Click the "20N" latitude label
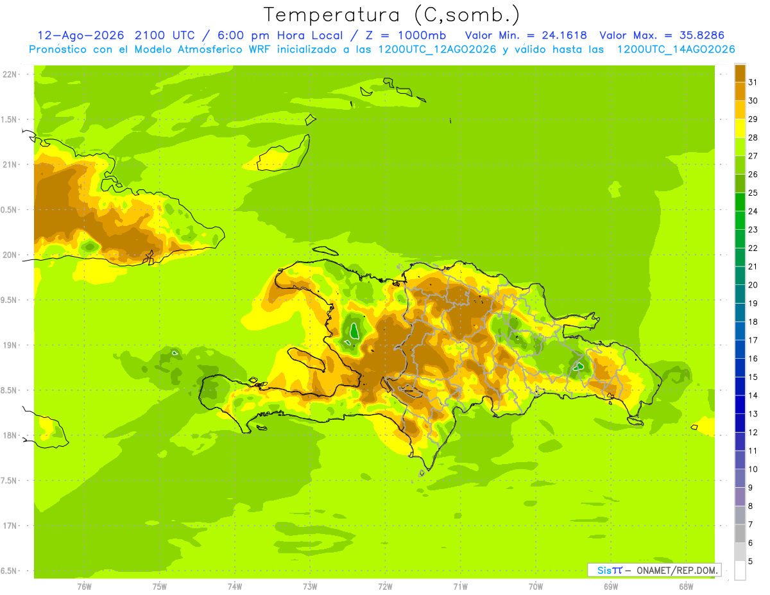Screen dimensions: 770x595 pyautogui.click(x=10, y=255)
